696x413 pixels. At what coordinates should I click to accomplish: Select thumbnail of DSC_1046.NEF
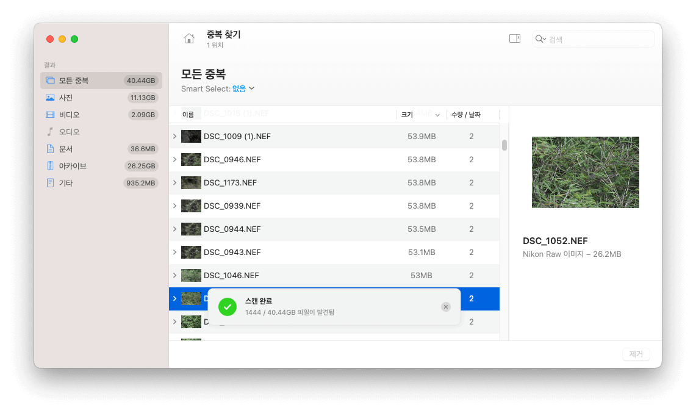pyautogui.click(x=191, y=275)
